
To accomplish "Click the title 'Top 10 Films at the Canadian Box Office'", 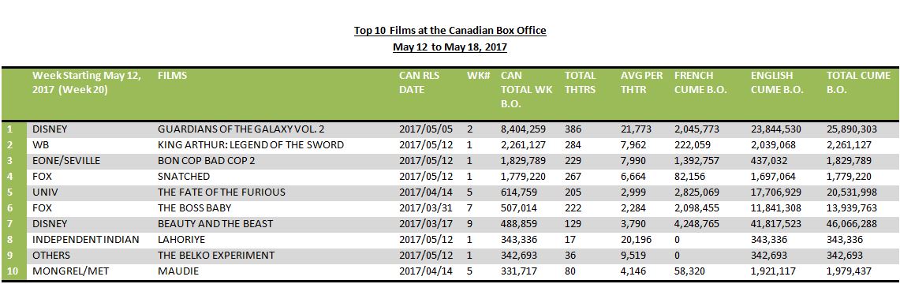I will coord(450,31).
